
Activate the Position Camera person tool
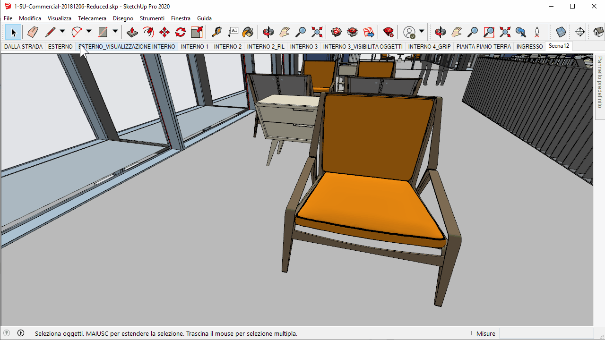click(537, 32)
